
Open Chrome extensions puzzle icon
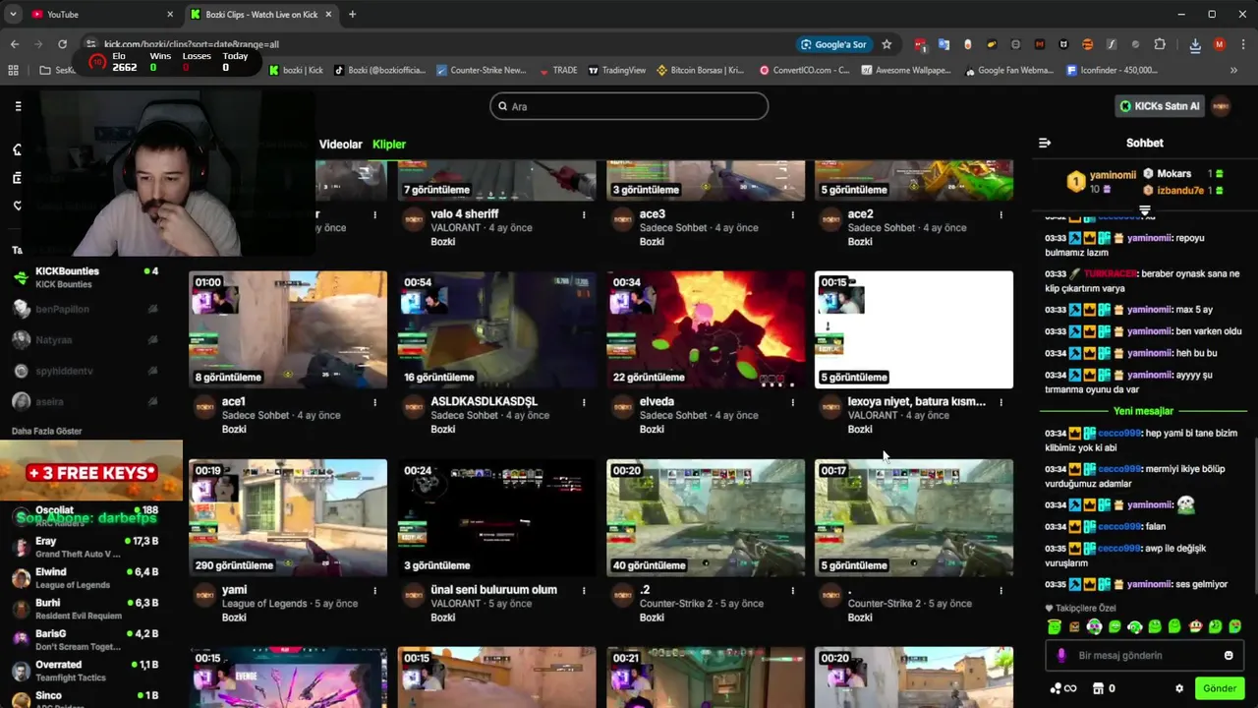1160,44
